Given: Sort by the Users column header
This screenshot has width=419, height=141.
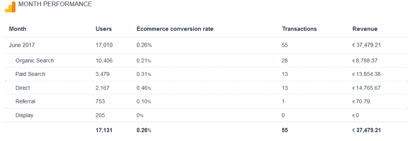Looking at the screenshot, I should pyautogui.click(x=104, y=29).
